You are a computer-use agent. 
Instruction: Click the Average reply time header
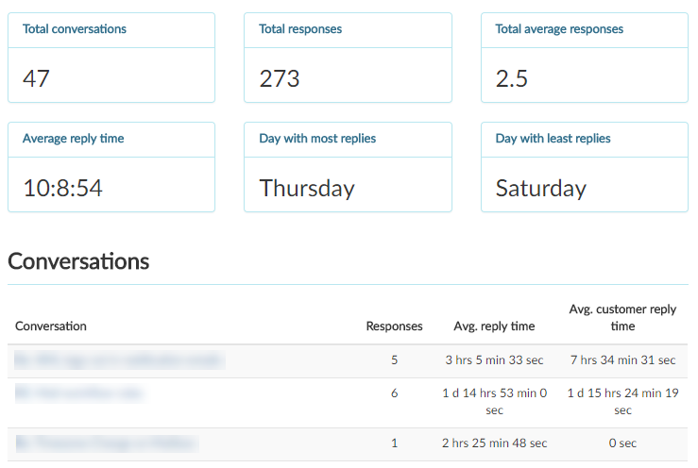74,139
